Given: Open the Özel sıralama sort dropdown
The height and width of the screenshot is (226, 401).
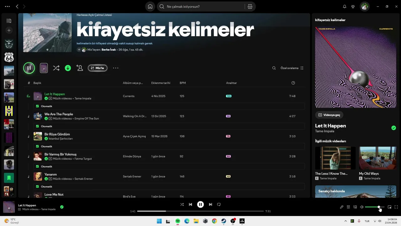Looking at the screenshot, I should pos(292,68).
